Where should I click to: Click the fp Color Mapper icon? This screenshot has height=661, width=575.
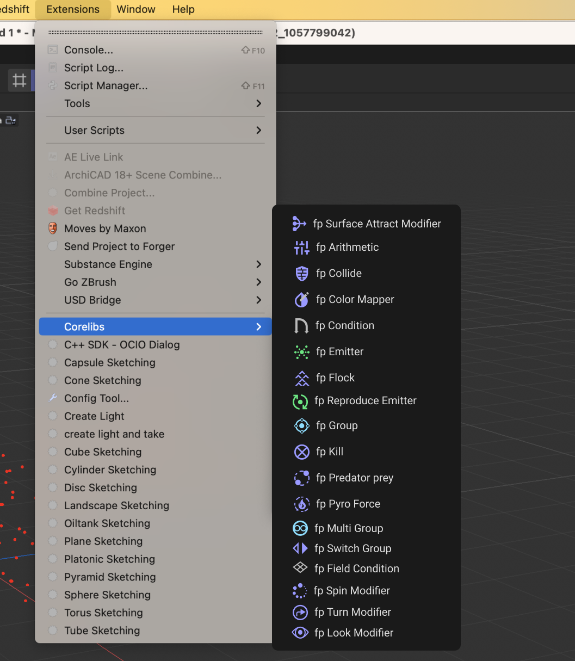(x=301, y=300)
